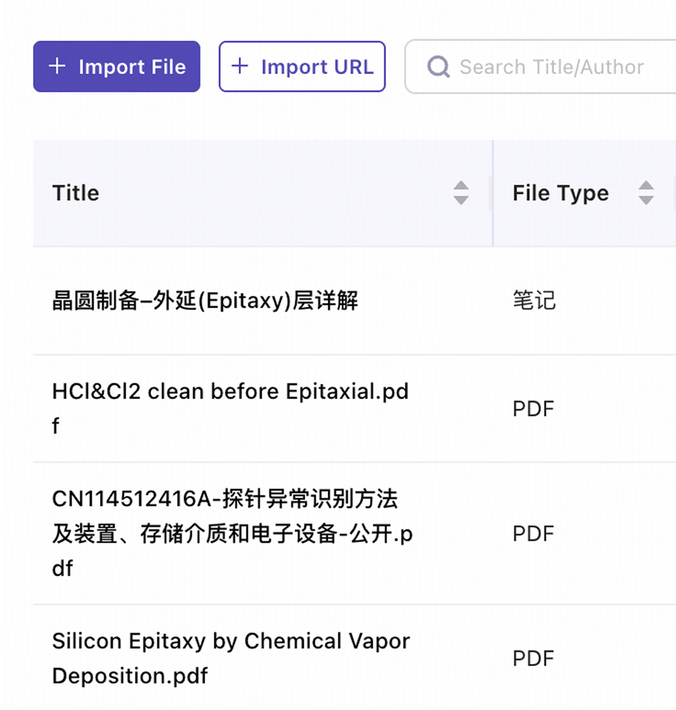Sort Title descending with down arrow
Viewport: 676px width, 710px height.
tap(460, 200)
